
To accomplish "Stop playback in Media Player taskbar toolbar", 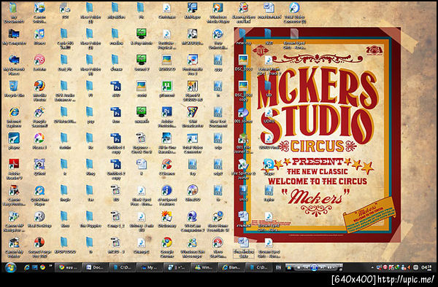I will pyautogui.click(x=299, y=267).
